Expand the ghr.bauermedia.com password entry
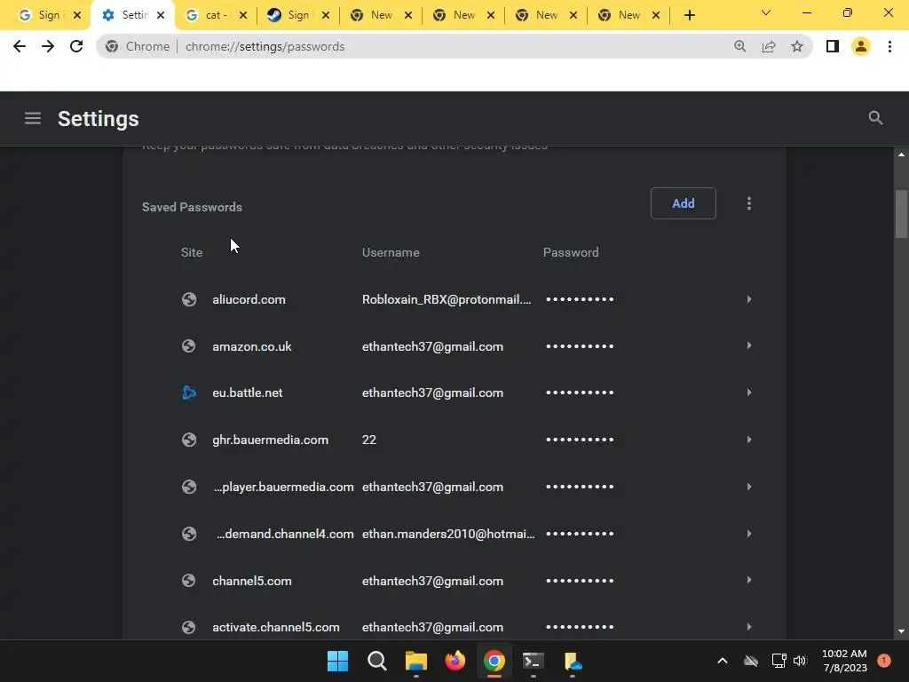909x682 pixels. click(x=749, y=440)
